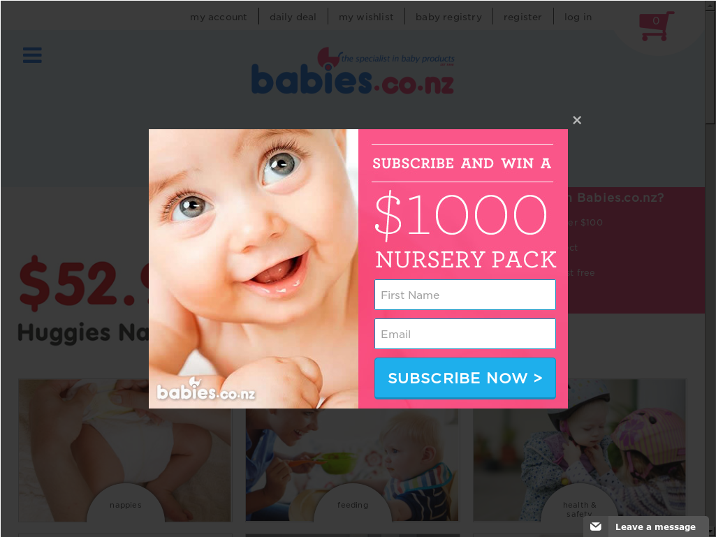Click the babies.co.nz header logo
This screenshot has height=537, width=716.
coord(353,71)
